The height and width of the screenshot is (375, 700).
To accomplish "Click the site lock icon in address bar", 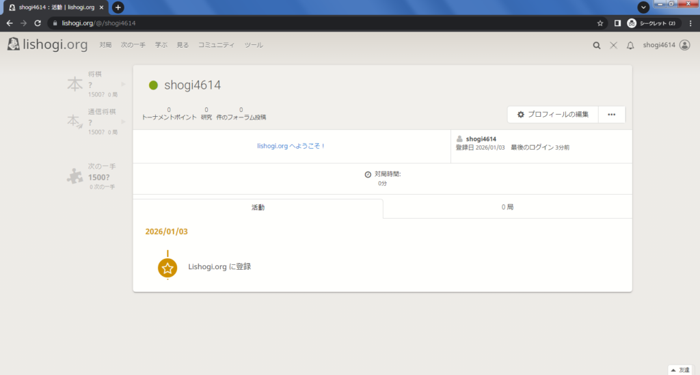I will pyautogui.click(x=55, y=23).
